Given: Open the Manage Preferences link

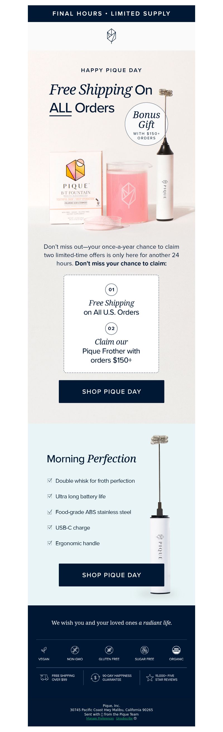Looking at the screenshot, I should [100, 718].
